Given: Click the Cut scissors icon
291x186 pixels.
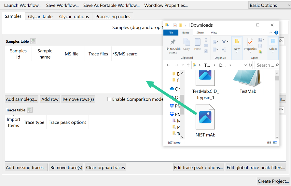Looking at the screenshot, I should pyautogui.click(x=206, y=40).
